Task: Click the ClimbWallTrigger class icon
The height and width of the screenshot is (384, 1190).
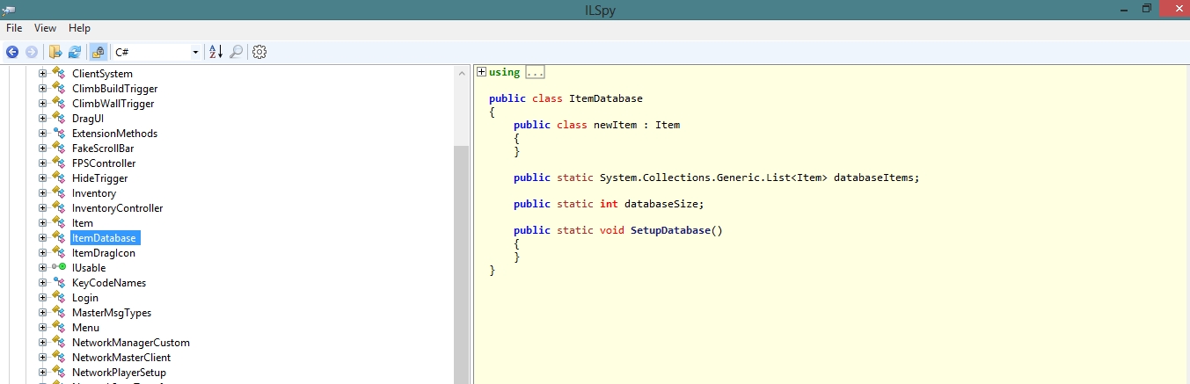Action: click(59, 104)
